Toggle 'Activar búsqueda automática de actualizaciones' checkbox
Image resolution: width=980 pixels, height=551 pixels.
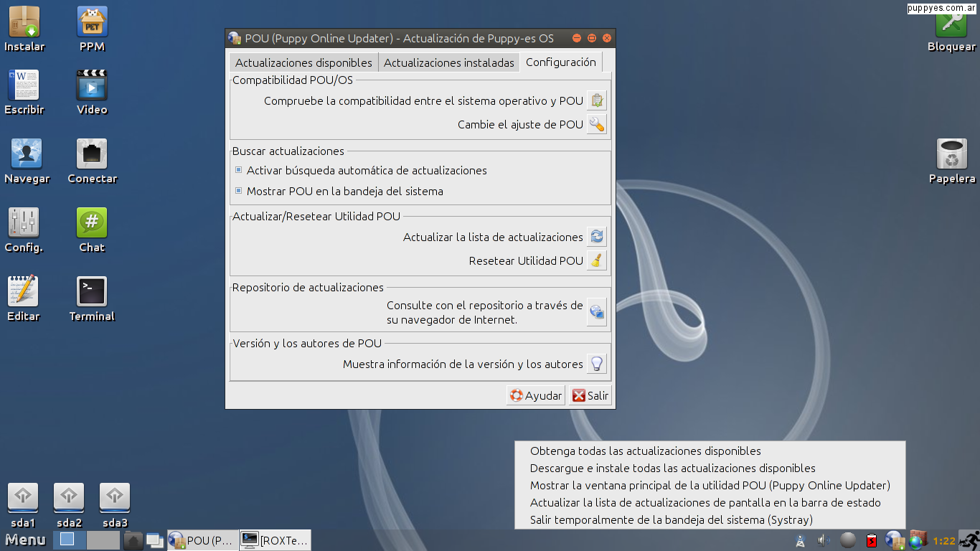[239, 171]
